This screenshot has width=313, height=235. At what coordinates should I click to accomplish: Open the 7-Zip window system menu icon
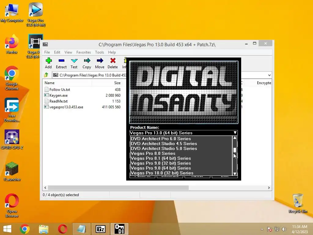click(45, 44)
